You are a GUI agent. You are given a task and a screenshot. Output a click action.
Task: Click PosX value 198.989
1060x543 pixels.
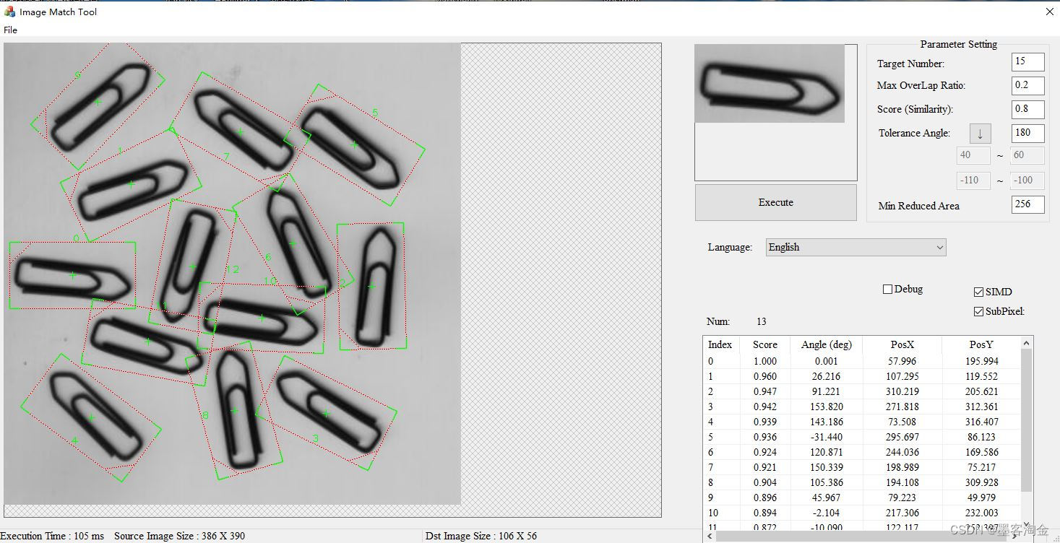coord(902,467)
